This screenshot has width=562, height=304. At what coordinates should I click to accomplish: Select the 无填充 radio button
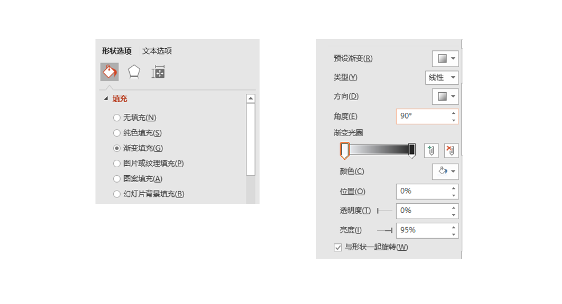117,118
